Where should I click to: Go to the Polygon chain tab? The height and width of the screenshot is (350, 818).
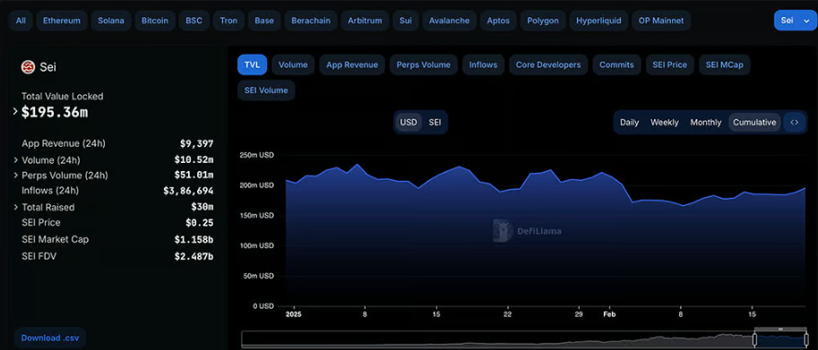click(543, 21)
